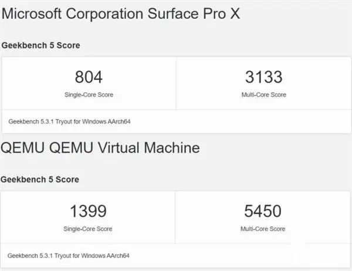Select the 1399 single-core score
The width and height of the screenshot is (352, 271).
(89, 211)
